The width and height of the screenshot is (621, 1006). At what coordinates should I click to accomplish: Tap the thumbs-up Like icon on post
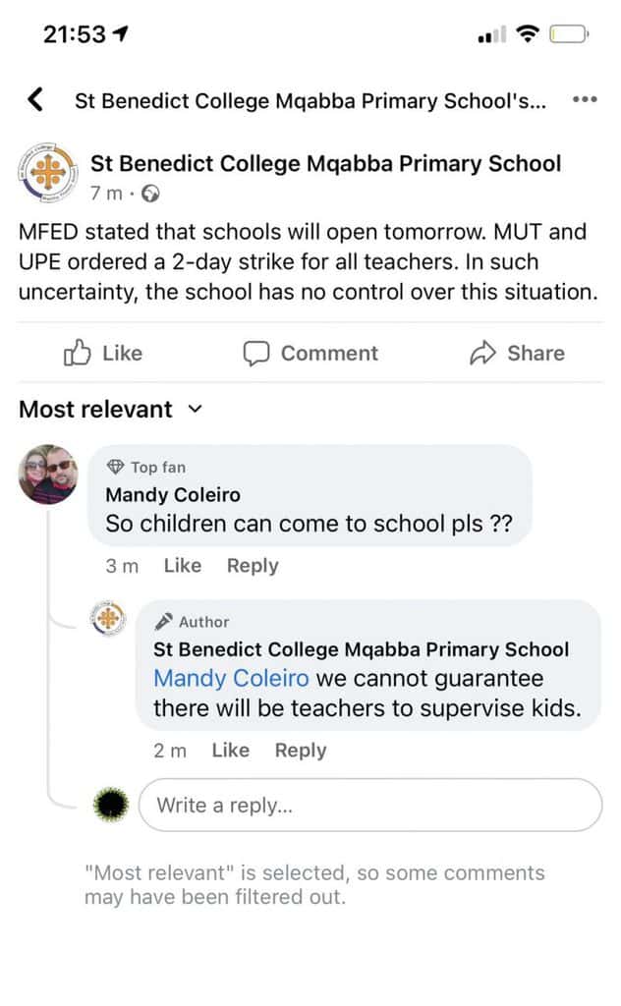(78, 353)
